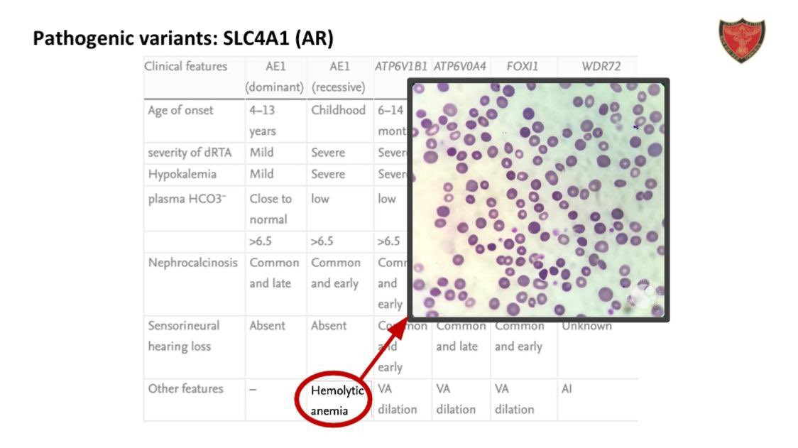Click the AI cell under WDR72
This screenshot has width=798, height=448.
coord(567,389)
